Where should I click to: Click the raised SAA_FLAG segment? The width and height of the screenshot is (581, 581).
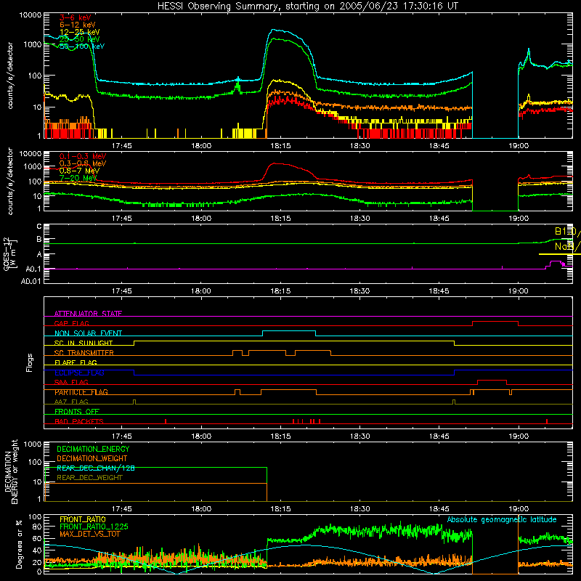point(492,381)
